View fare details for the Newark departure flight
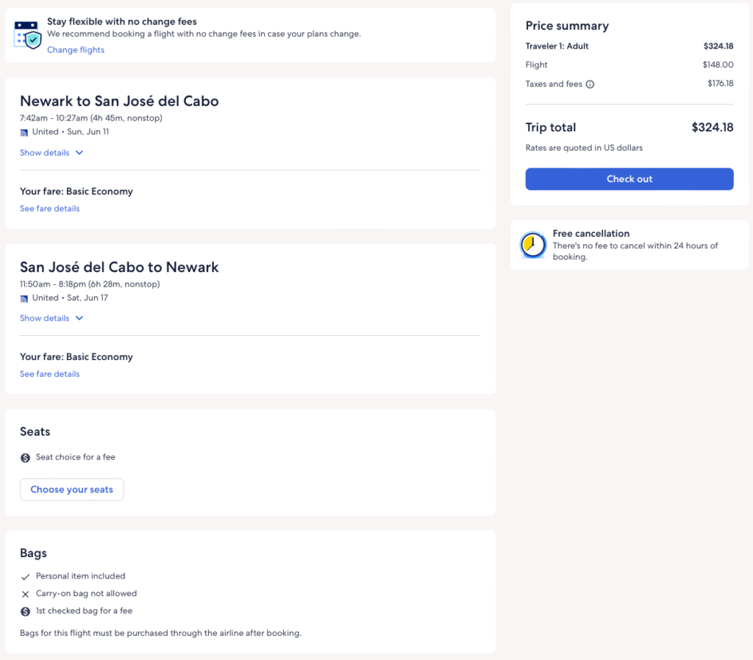Screen dimensions: 753x660 pos(49,209)
